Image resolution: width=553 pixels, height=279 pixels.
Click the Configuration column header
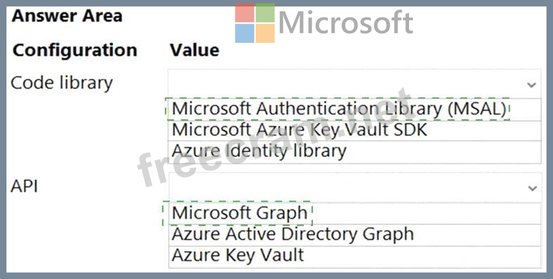pos(75,50)
